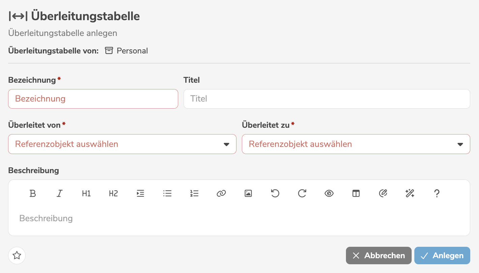This screenshot has height=273, width=479.
Task: Open editor help with question mark icon
Action: click(x=437, y=193)
